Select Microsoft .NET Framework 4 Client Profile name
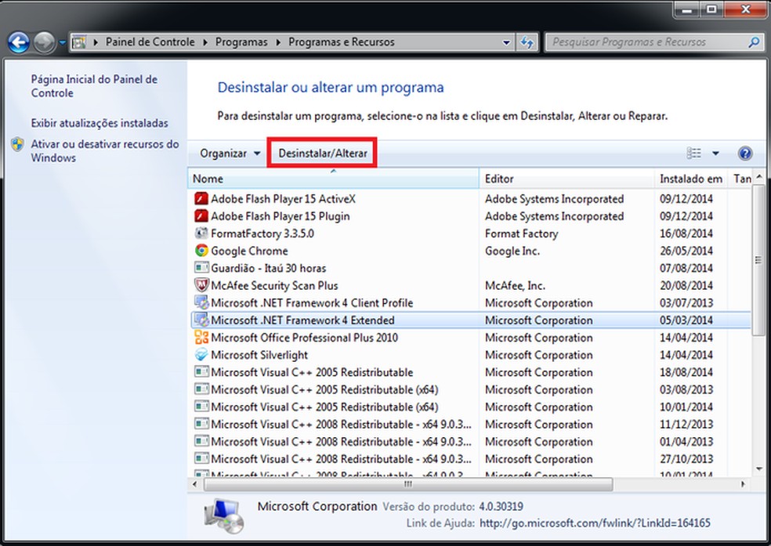 [312, 302]
